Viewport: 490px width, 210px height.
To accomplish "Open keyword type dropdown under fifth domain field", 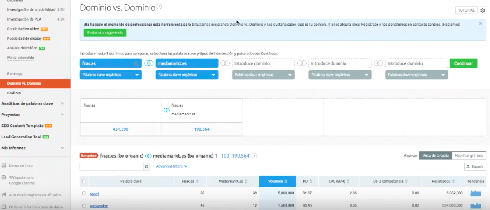I will 416,75.
